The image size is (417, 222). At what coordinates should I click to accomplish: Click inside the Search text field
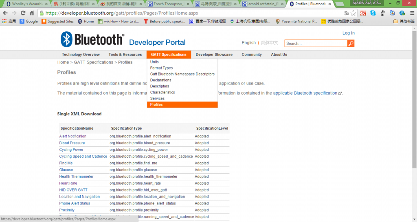(x=316, y=43)
